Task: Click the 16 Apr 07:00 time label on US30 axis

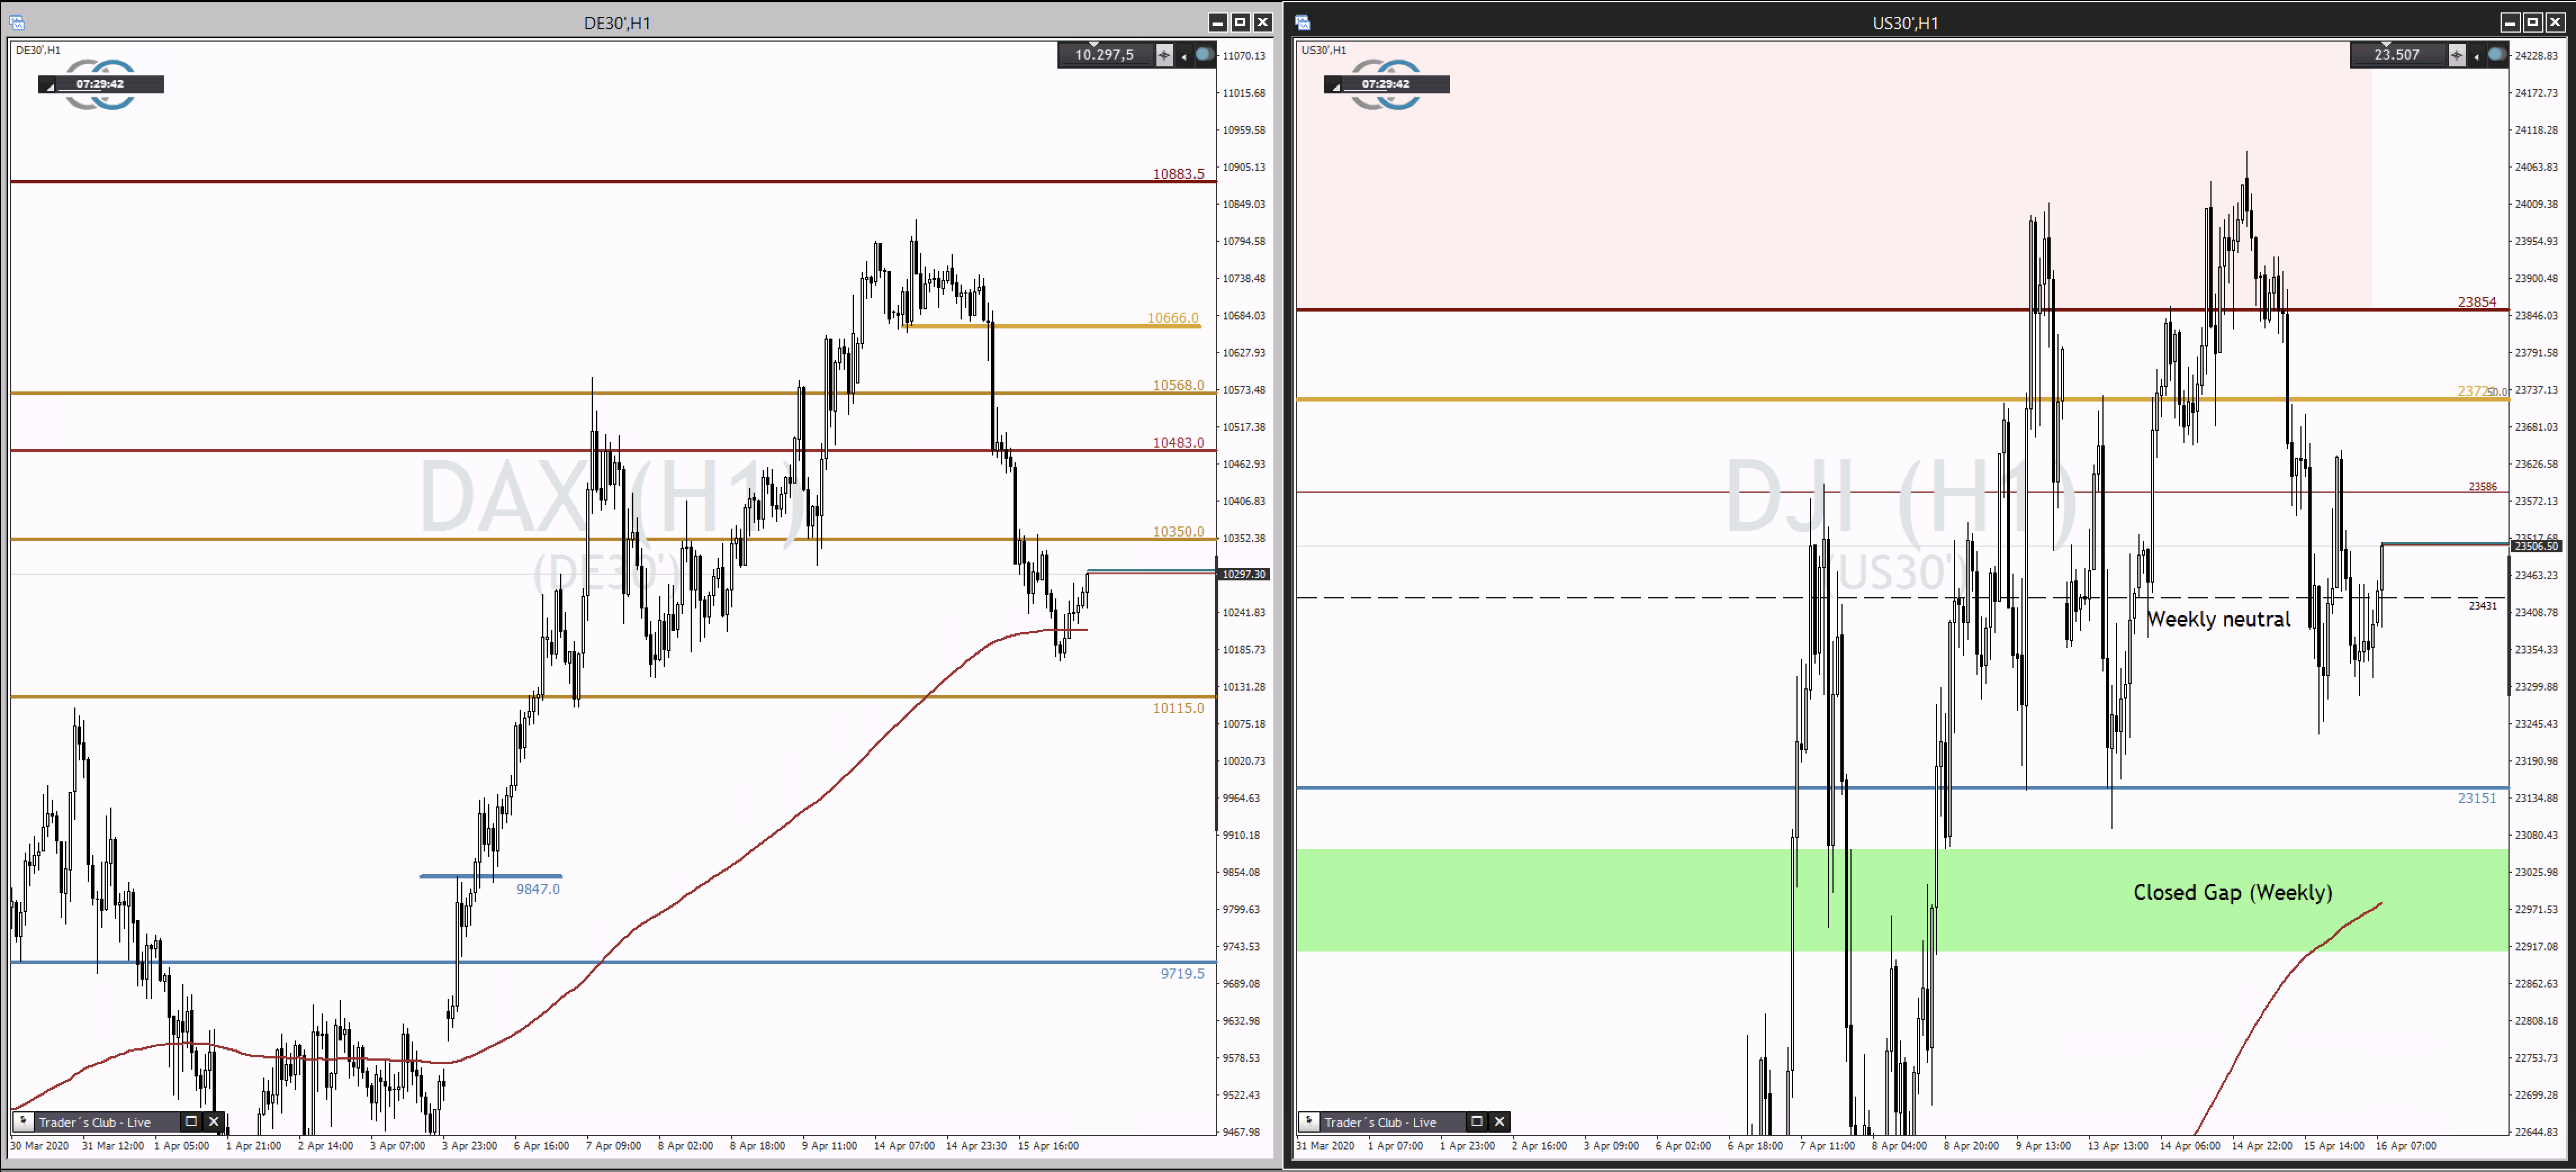Action: click(2406, 1146)
